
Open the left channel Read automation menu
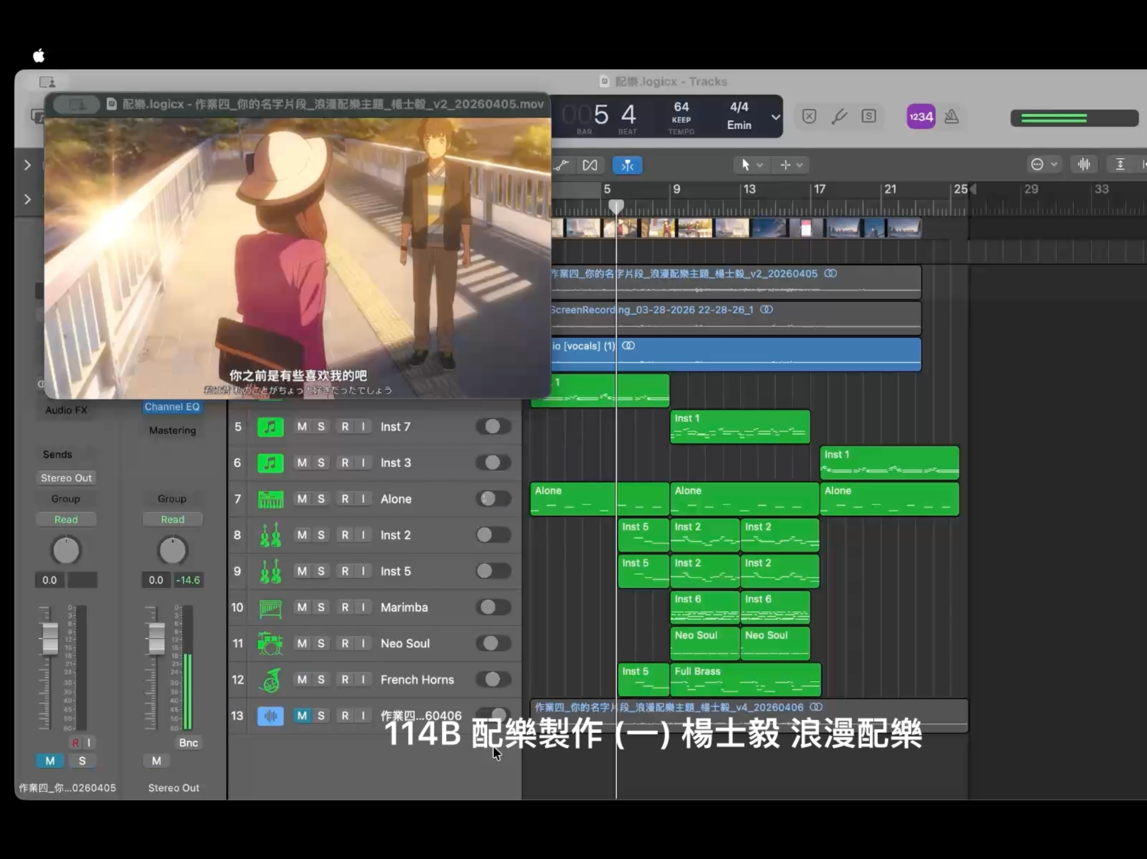[66, 520]
